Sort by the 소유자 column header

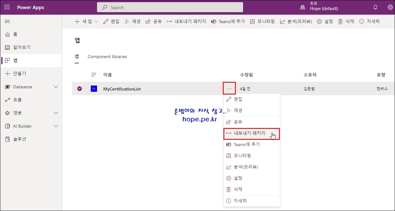click(x=310, y=75)
